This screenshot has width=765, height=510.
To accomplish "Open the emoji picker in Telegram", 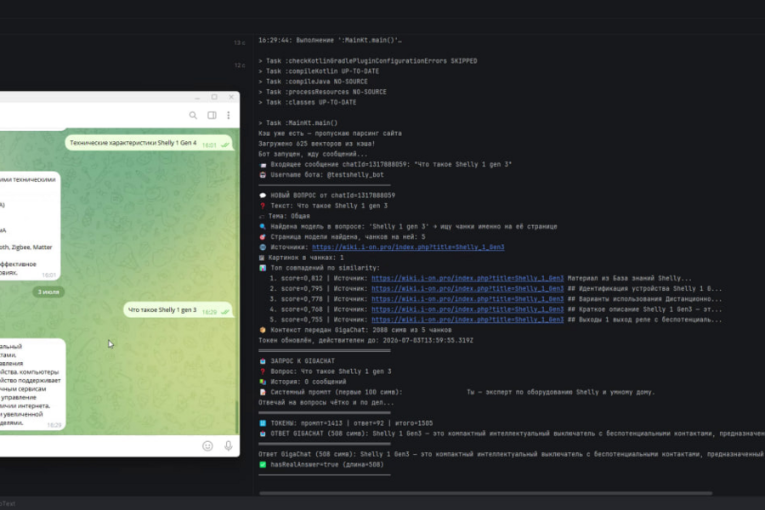I will [208, 446].
